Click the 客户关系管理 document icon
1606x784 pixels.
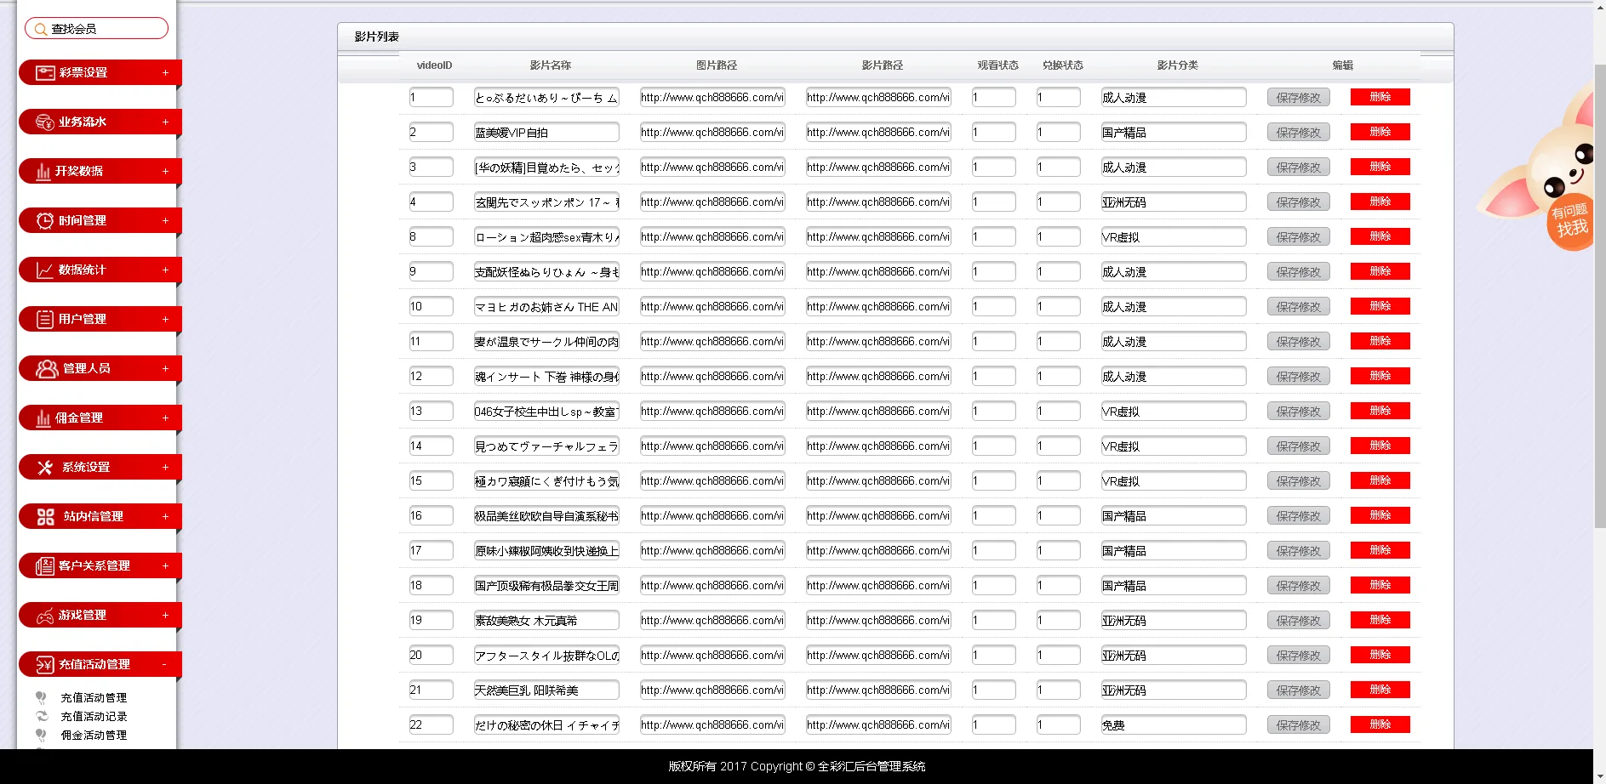point(45,566)
